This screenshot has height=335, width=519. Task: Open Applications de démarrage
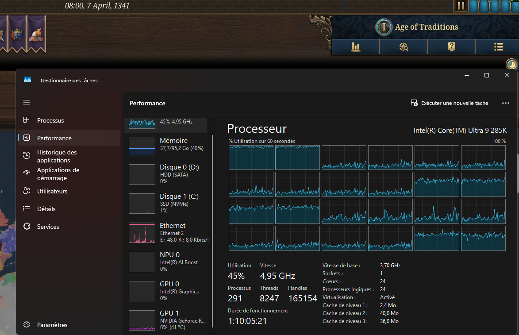coord(69,174)
